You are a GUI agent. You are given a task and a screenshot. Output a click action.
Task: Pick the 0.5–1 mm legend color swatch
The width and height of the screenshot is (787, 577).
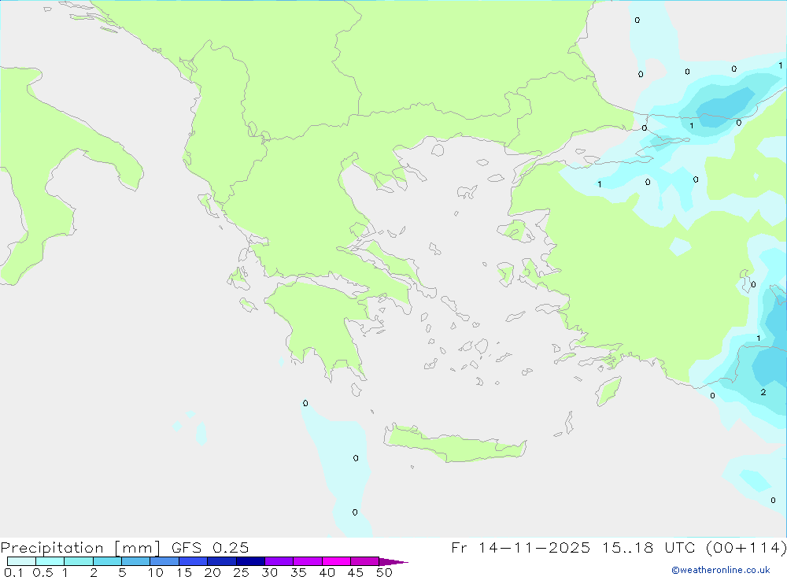[50, 561]
